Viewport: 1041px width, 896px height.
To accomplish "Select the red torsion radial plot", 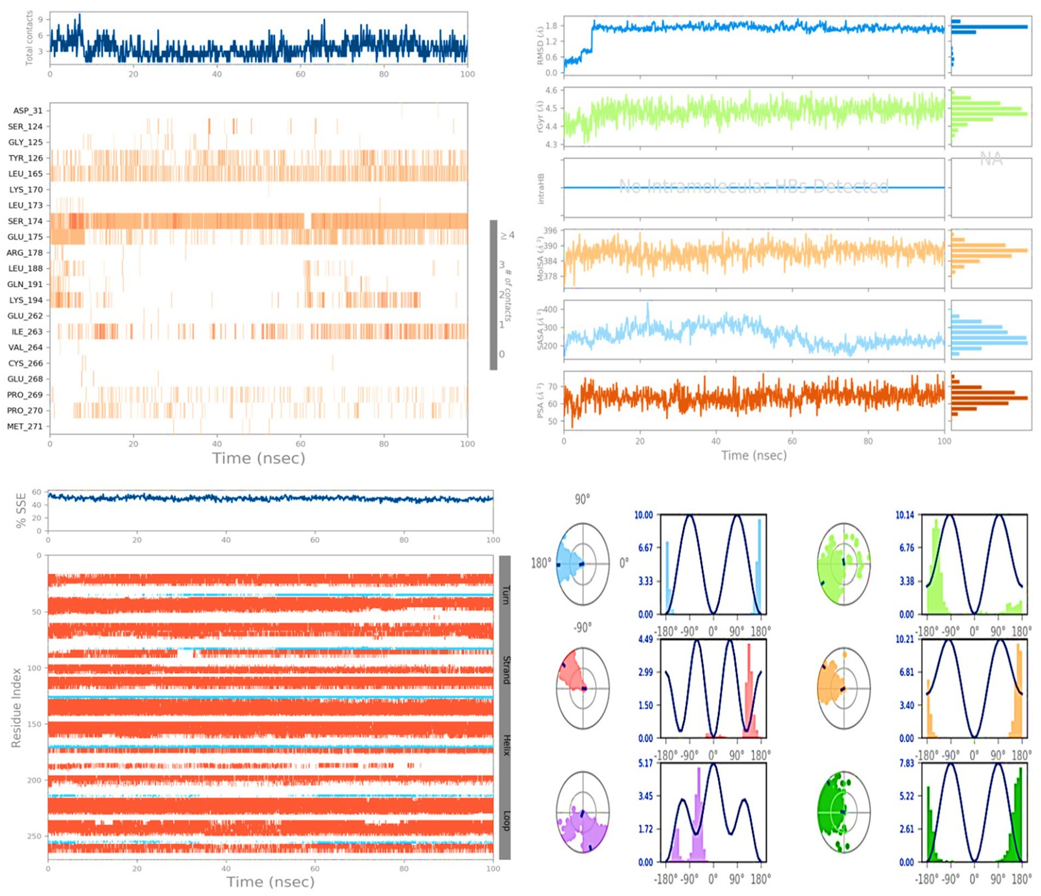I will coord(583,688).
